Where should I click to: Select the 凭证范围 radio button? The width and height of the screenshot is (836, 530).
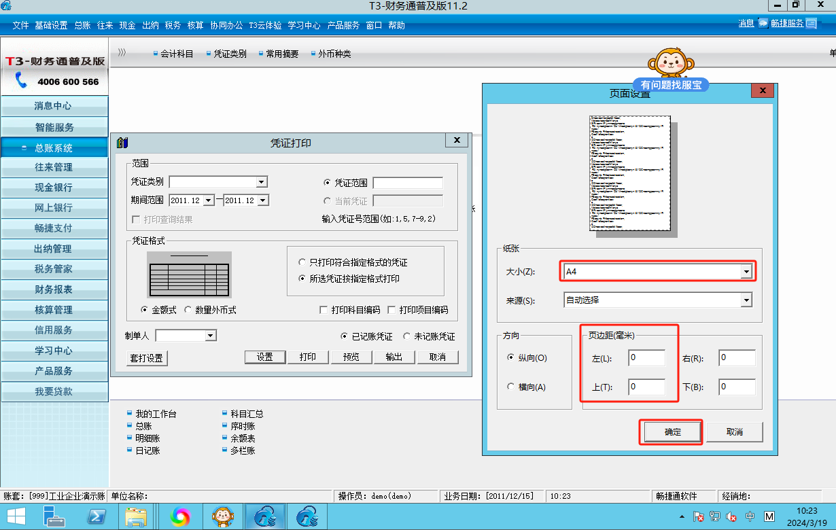pyautogui.click(x=328, y=183)
